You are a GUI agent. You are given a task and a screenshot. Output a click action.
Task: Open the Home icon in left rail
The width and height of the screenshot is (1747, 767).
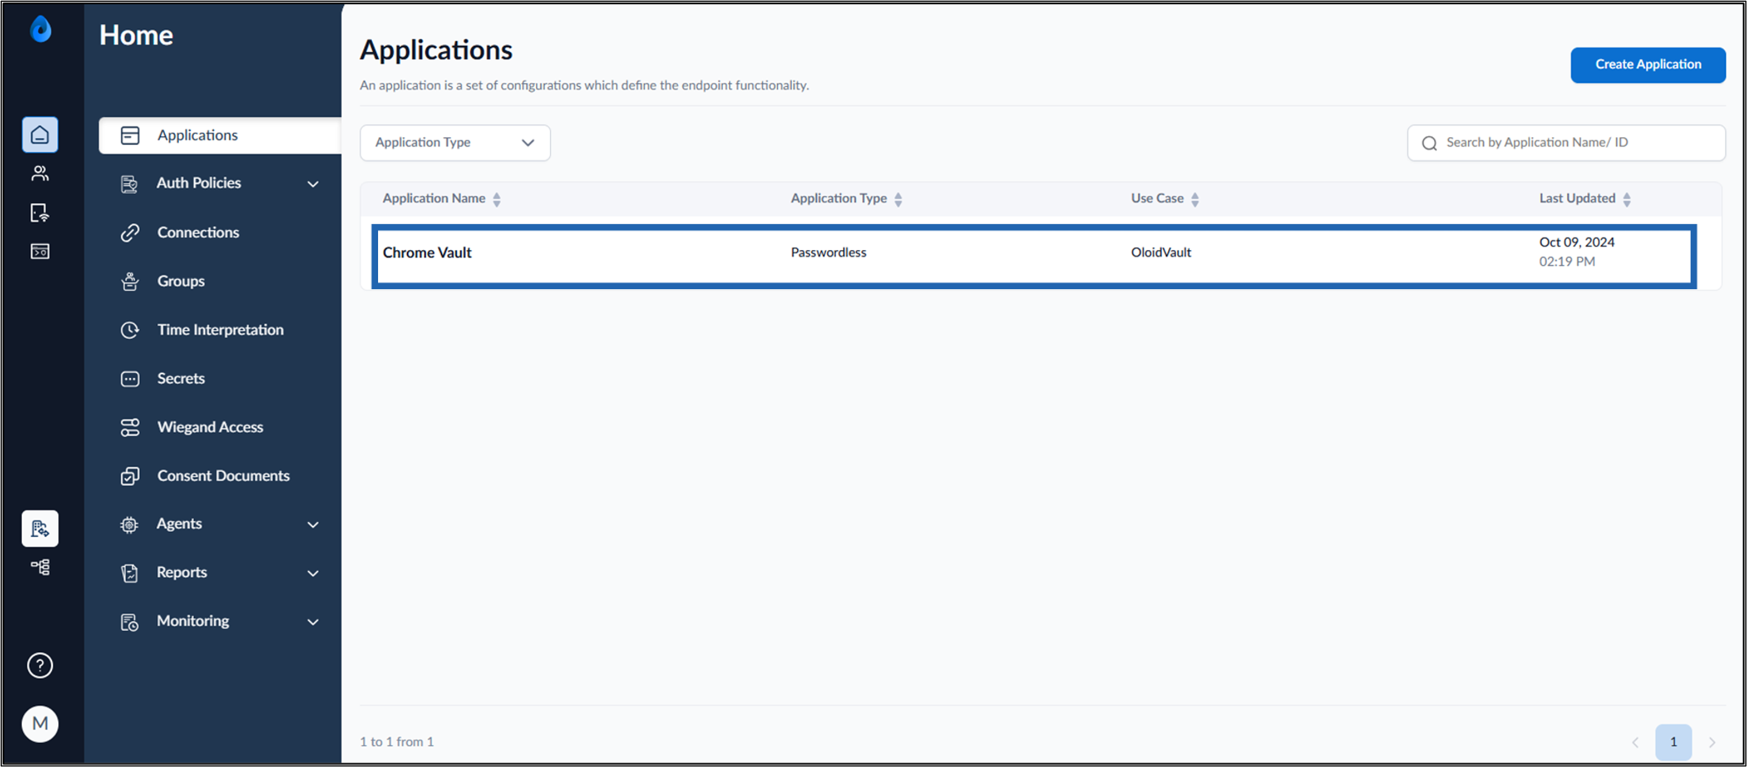pyautogui.click(x=40, y=135)
